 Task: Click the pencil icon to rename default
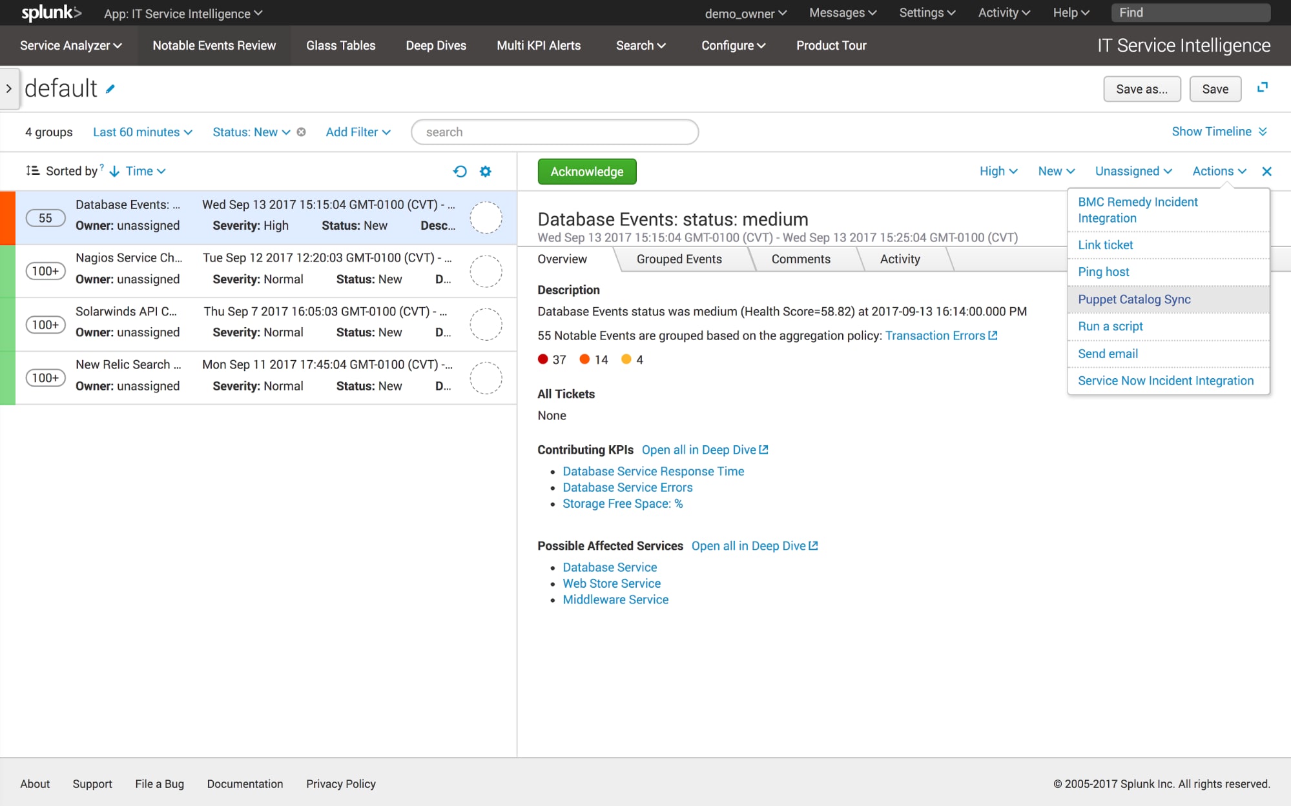(x=110, y=89)
